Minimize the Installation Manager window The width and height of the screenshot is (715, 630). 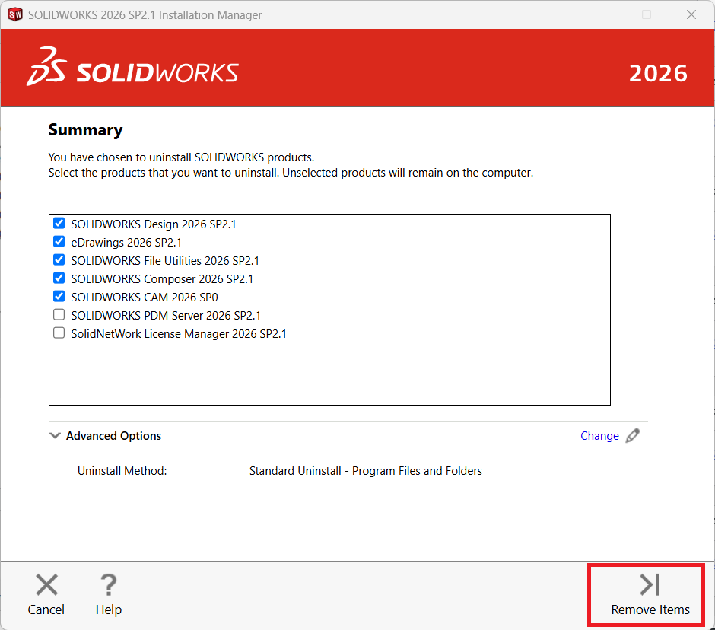pos(602,14)
